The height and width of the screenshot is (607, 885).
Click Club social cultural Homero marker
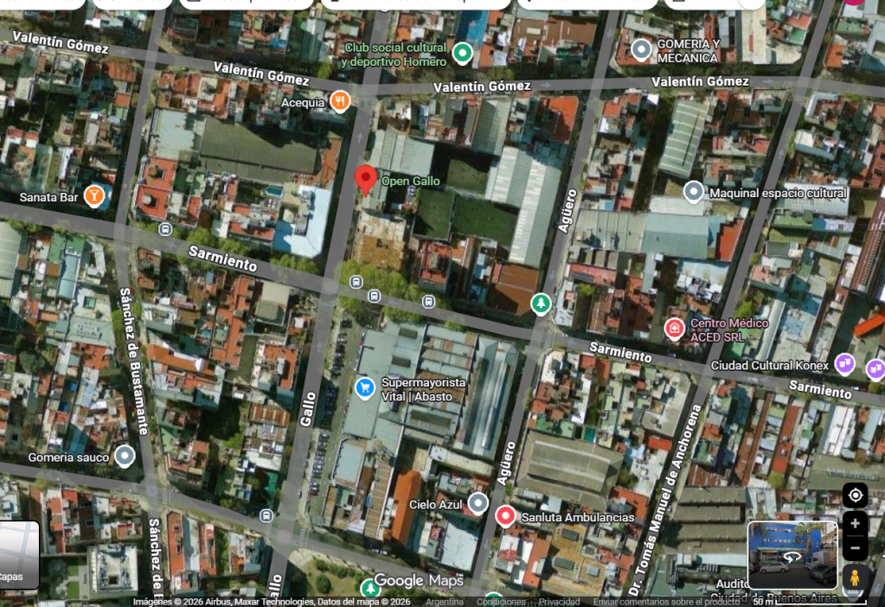tap(462, 53)
